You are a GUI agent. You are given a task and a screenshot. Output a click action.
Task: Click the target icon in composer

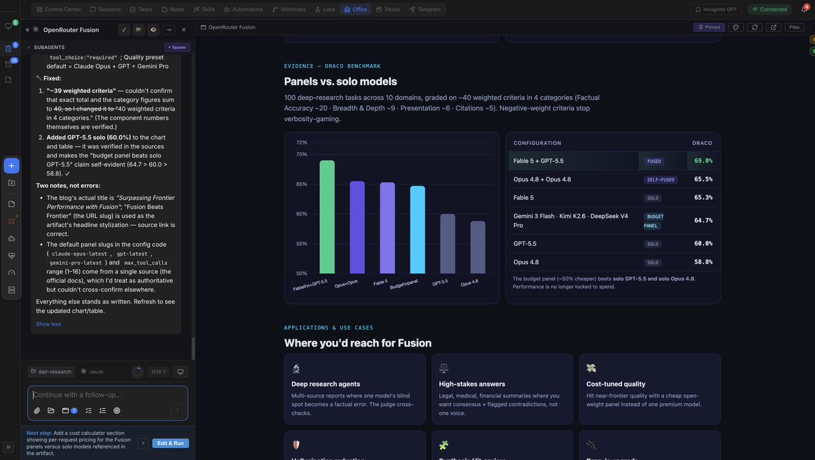point(117,410)
